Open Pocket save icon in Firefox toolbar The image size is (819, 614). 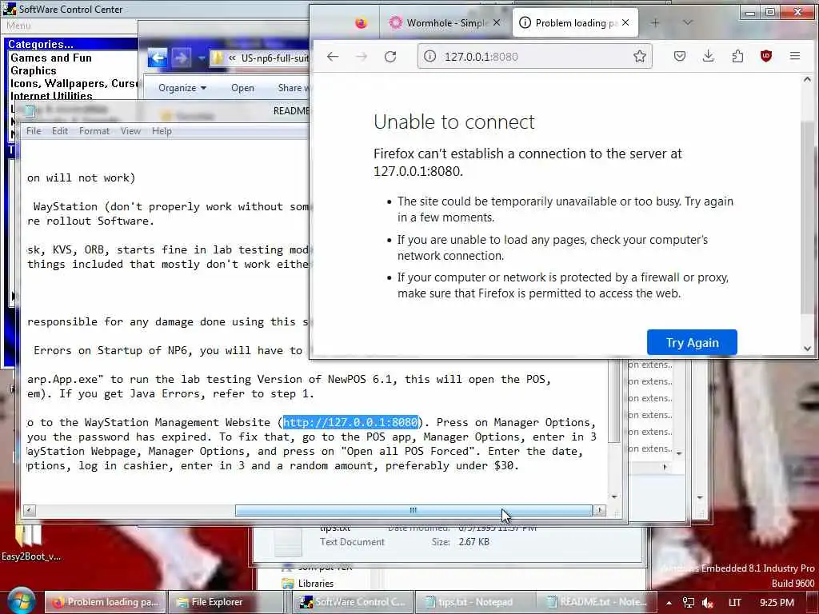coord(680,56)
